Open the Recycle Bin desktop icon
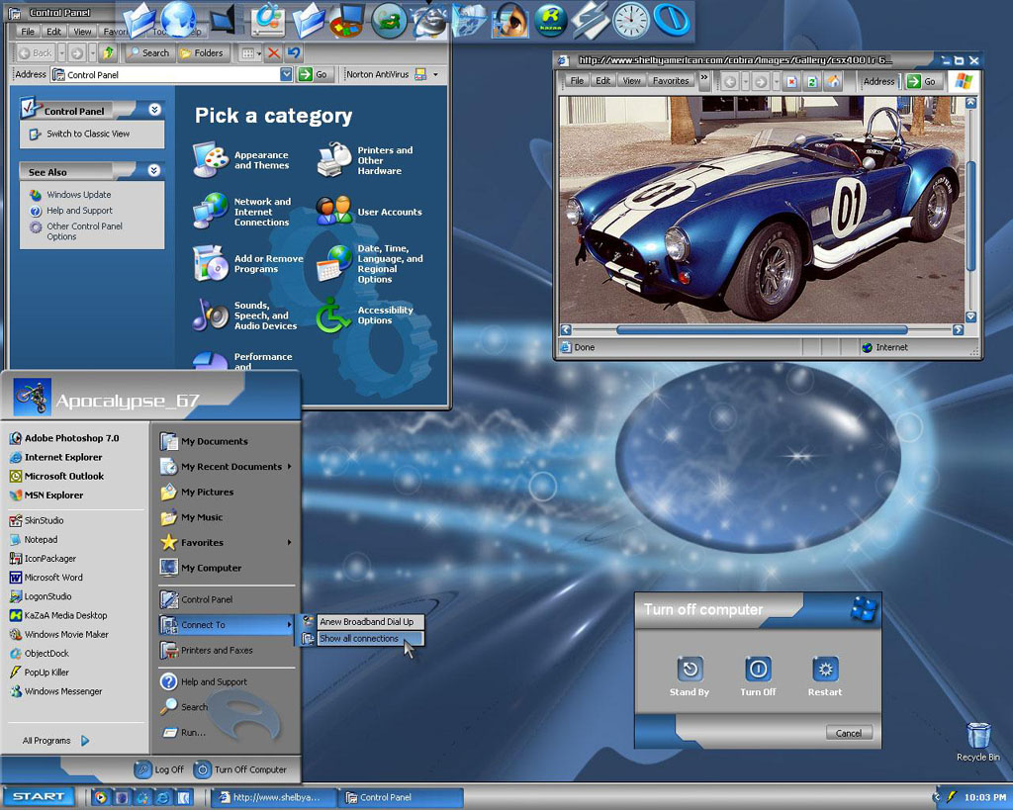 [x=978, y=742]
